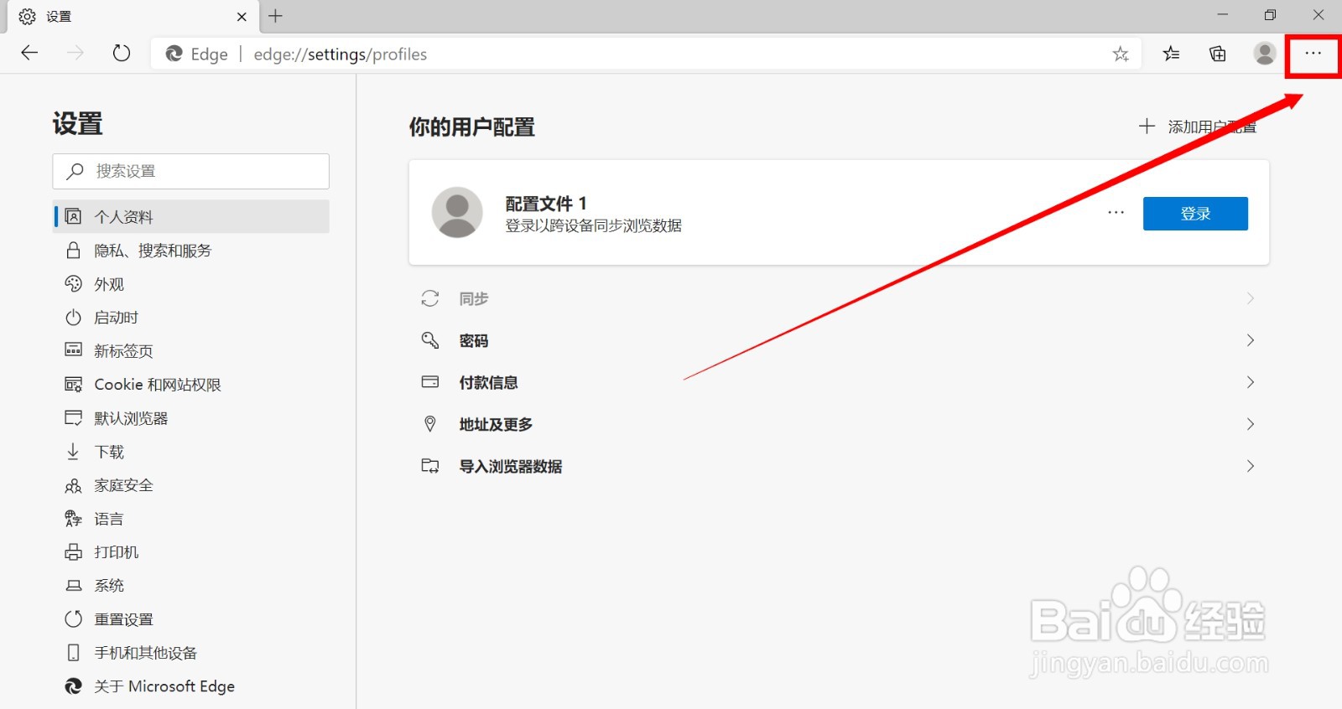Add this page to favorites star

pyautogui.click(x=1121, y=54)
